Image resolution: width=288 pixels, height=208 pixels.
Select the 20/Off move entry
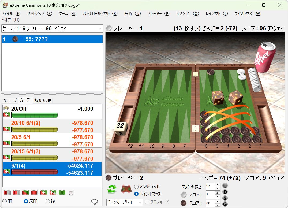52,112
